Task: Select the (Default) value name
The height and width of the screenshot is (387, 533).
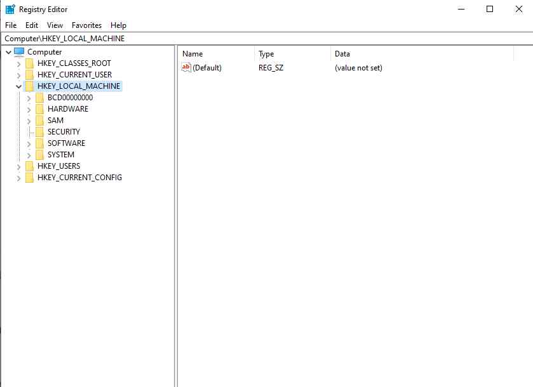Action: pyautogui.click(x=207, y=68)
